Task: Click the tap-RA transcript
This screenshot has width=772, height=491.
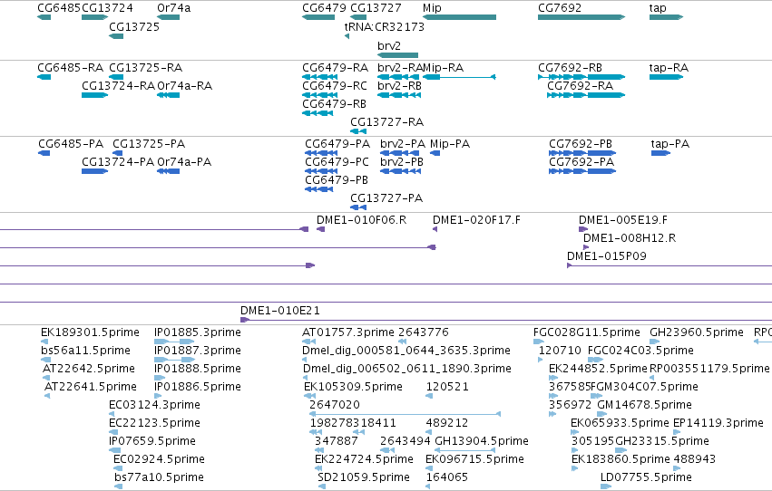Action: pos(666,77)
